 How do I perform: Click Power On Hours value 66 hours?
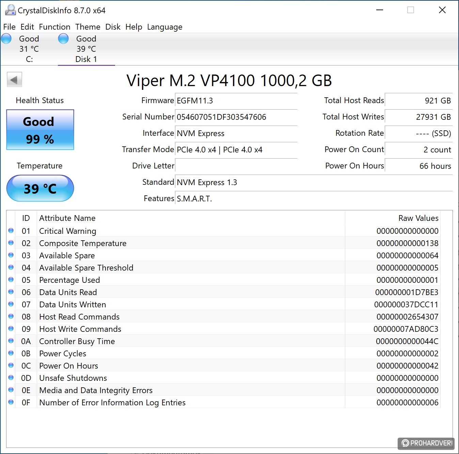tap(418, 166)
